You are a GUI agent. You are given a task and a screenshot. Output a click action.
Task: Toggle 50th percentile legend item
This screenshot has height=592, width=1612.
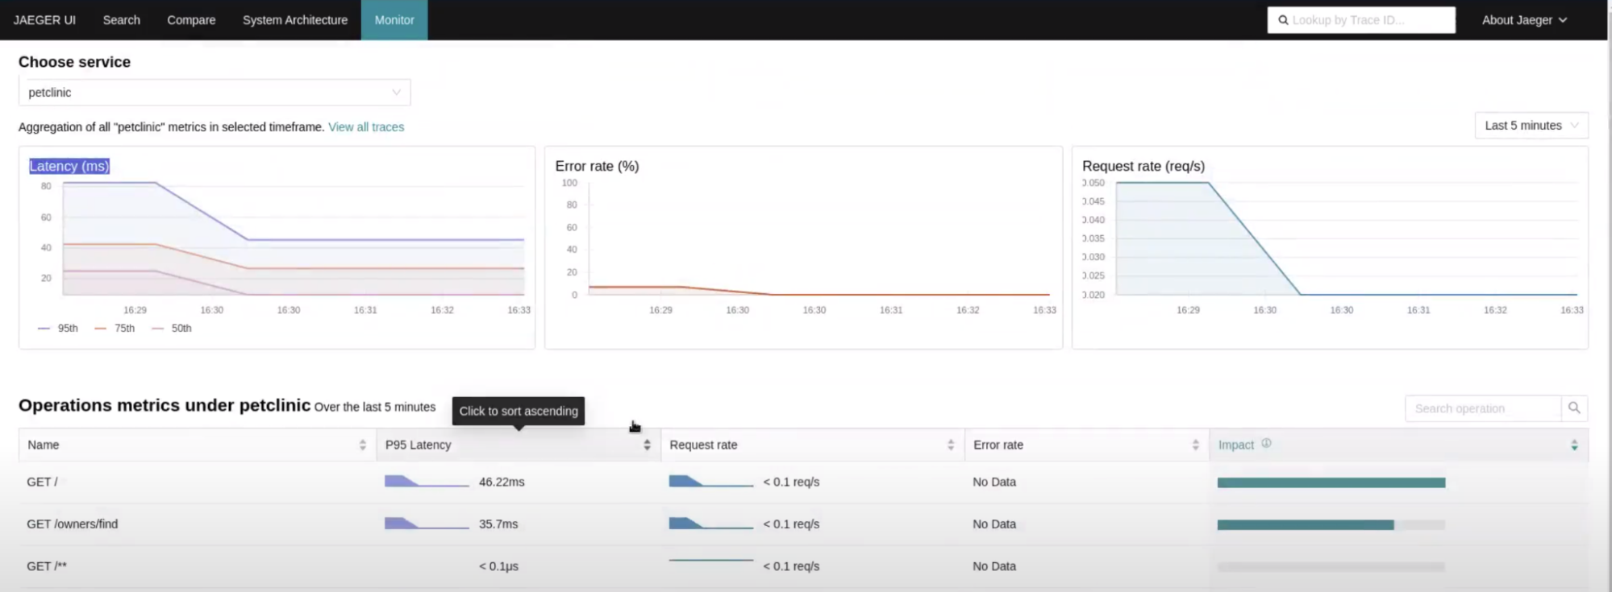pos(173,329)
